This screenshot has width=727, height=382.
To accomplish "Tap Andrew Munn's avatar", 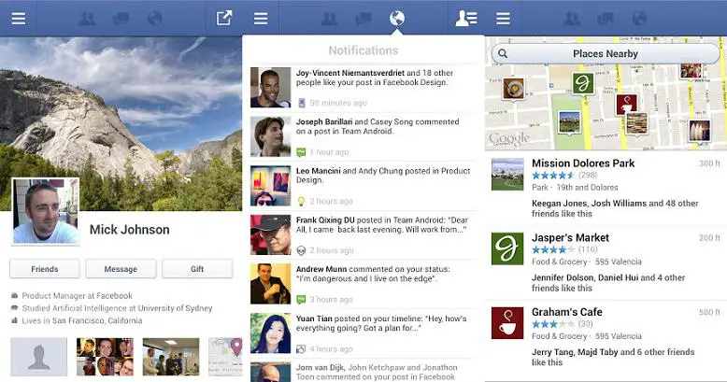I will (271, 284).
